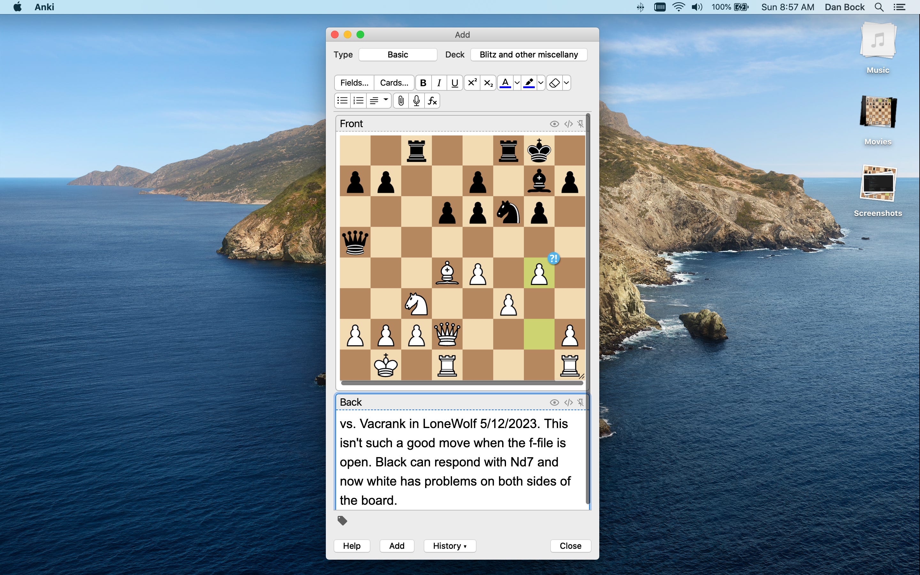Viewport: 920px width, 575px height.
Task: Toggle Back field HTML source view
Action: point(568,402)
